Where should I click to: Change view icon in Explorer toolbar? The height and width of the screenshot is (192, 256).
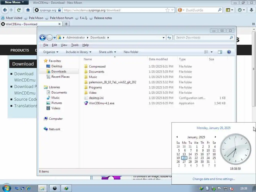point(206,52)
